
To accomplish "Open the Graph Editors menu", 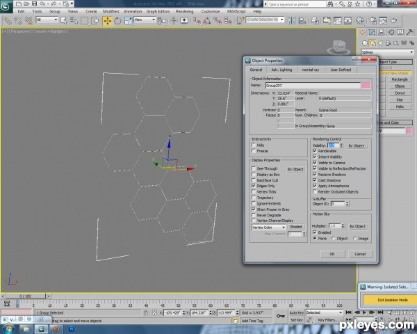I will [x=158, y=11].
